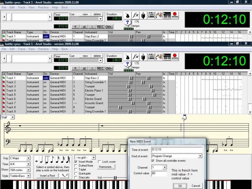Image resolution: width=252 pixels, height=189 pixels.
Task: Click red record icon in back window toolbar
Action: point(175,15)
